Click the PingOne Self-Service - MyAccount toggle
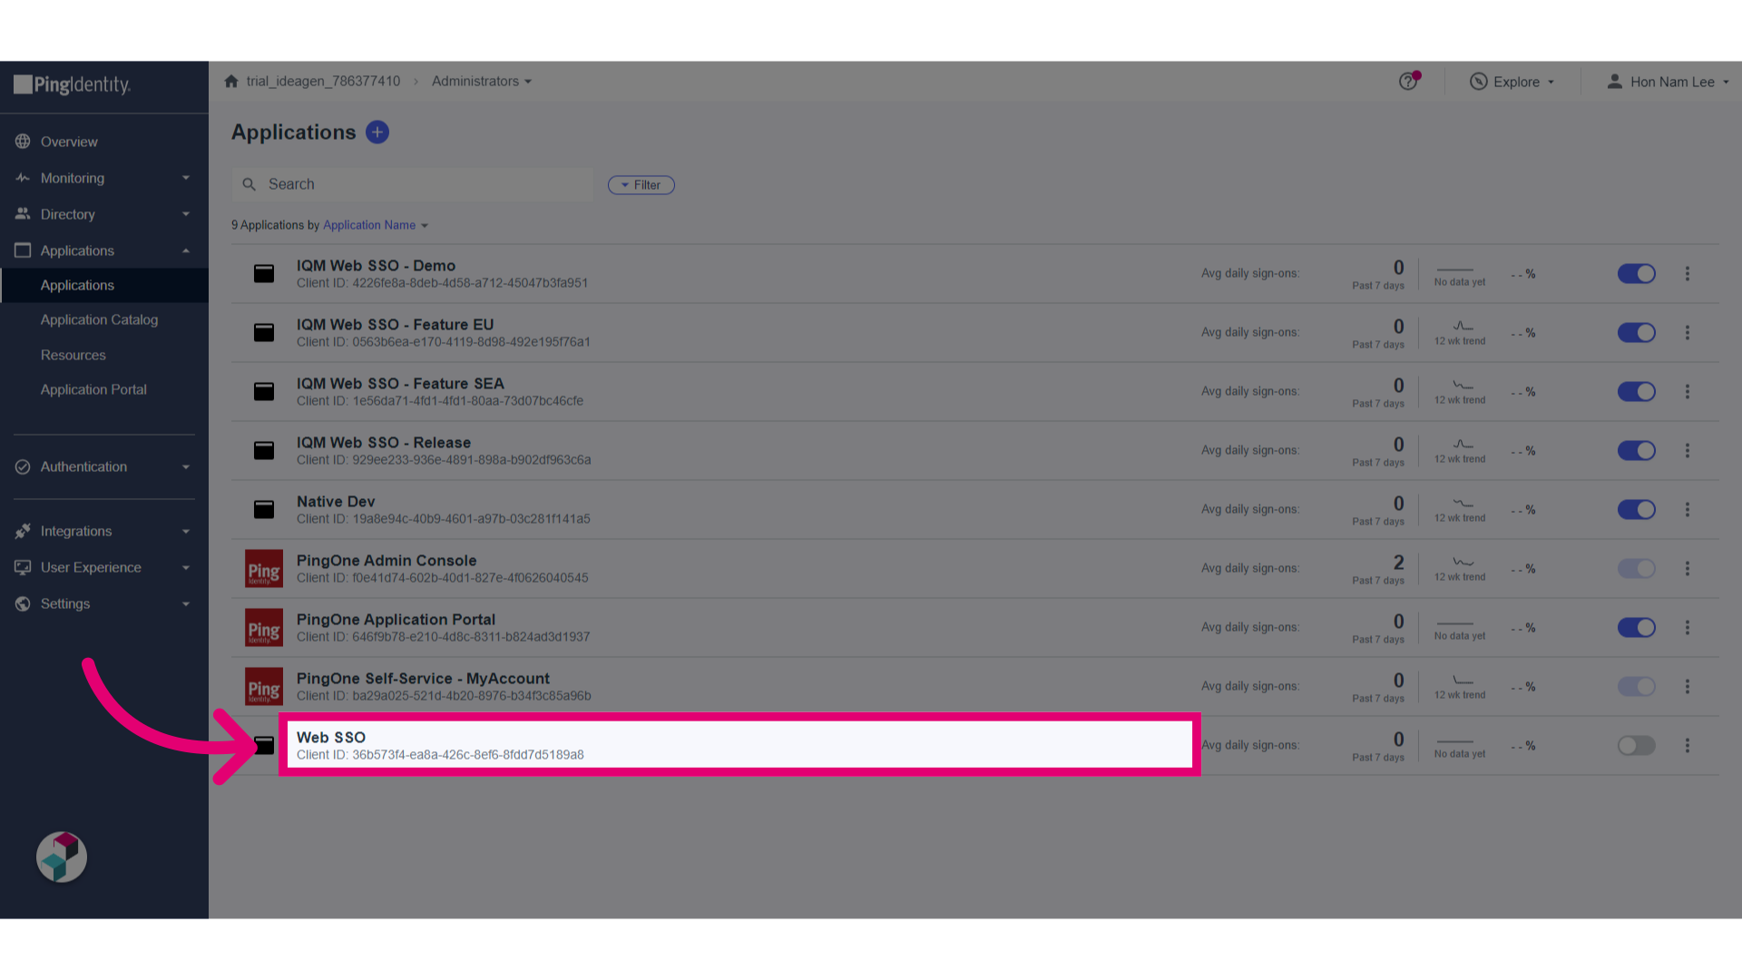Image resolution: width=1742 pixels, height=980 pixels. (1637, 686)
